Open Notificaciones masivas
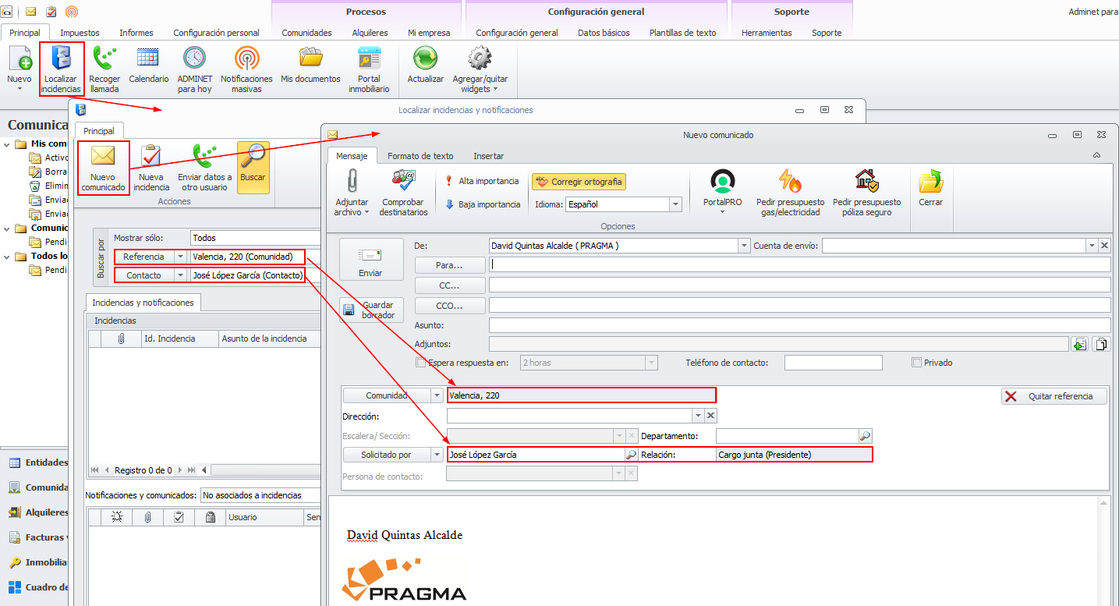Image resolution: width=1119 pixels, height=606 pixels. click(246, 59)
